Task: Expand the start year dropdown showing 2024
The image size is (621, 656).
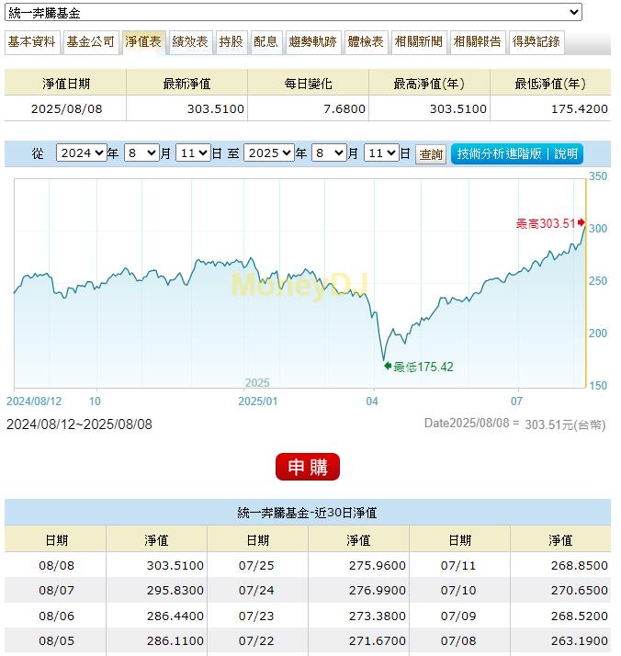Action: point(81,153)
